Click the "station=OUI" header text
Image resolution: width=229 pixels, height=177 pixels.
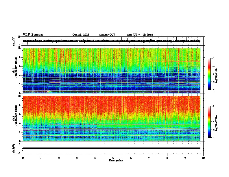[107, 35]
